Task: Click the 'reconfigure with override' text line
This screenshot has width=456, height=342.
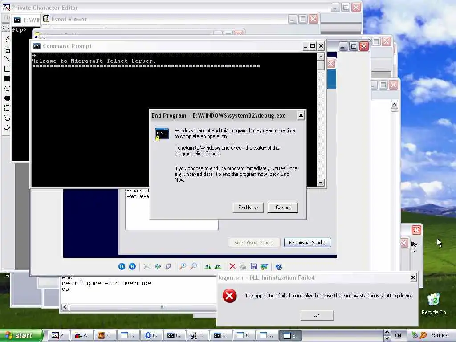Action: [106, 283]
